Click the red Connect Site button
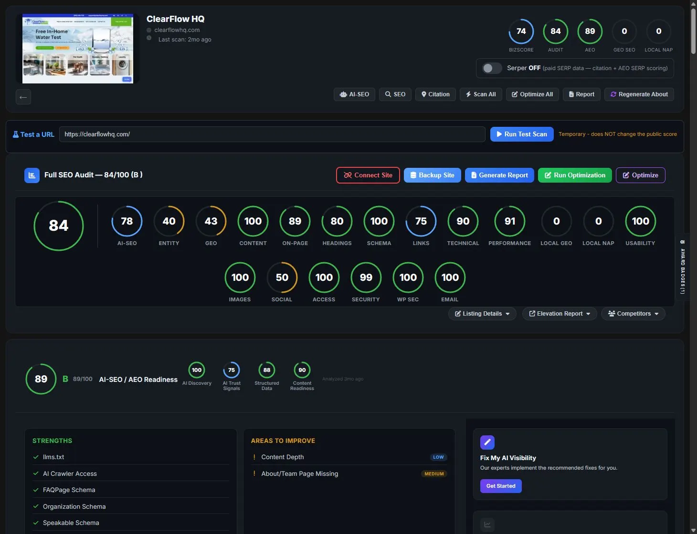Viewport: 697px width, 534px height. [368, 175]
